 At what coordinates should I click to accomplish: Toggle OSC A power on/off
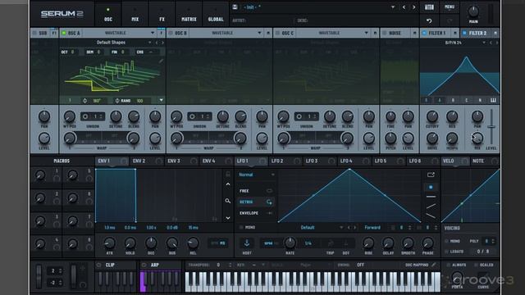tap(64, 33)
